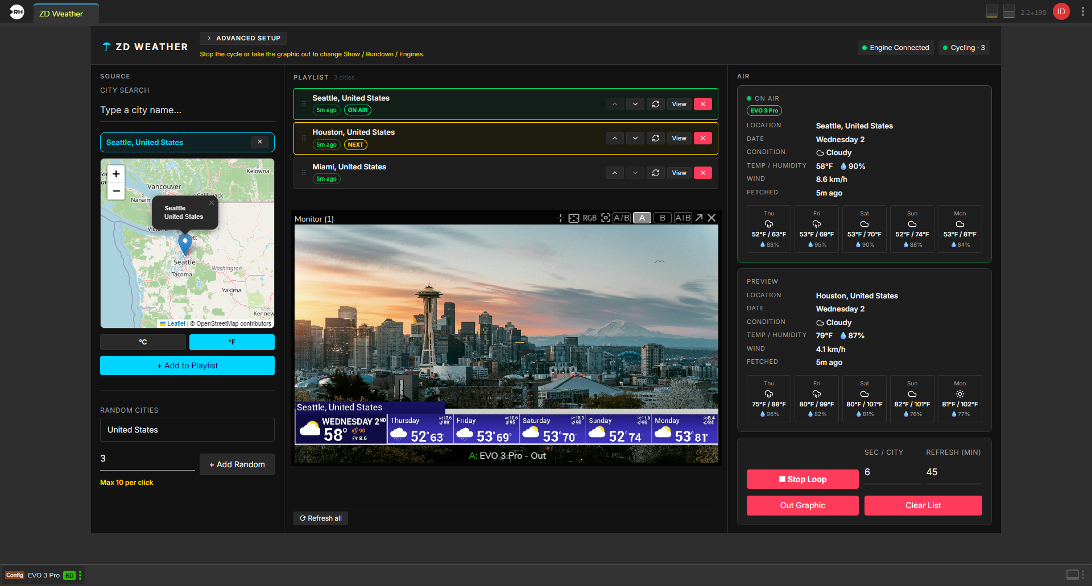Move Houston down in the playlist

tap(635, 138)
